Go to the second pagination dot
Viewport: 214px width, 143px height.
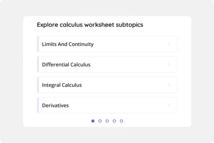pyautogui.click(x=100, y=121)
